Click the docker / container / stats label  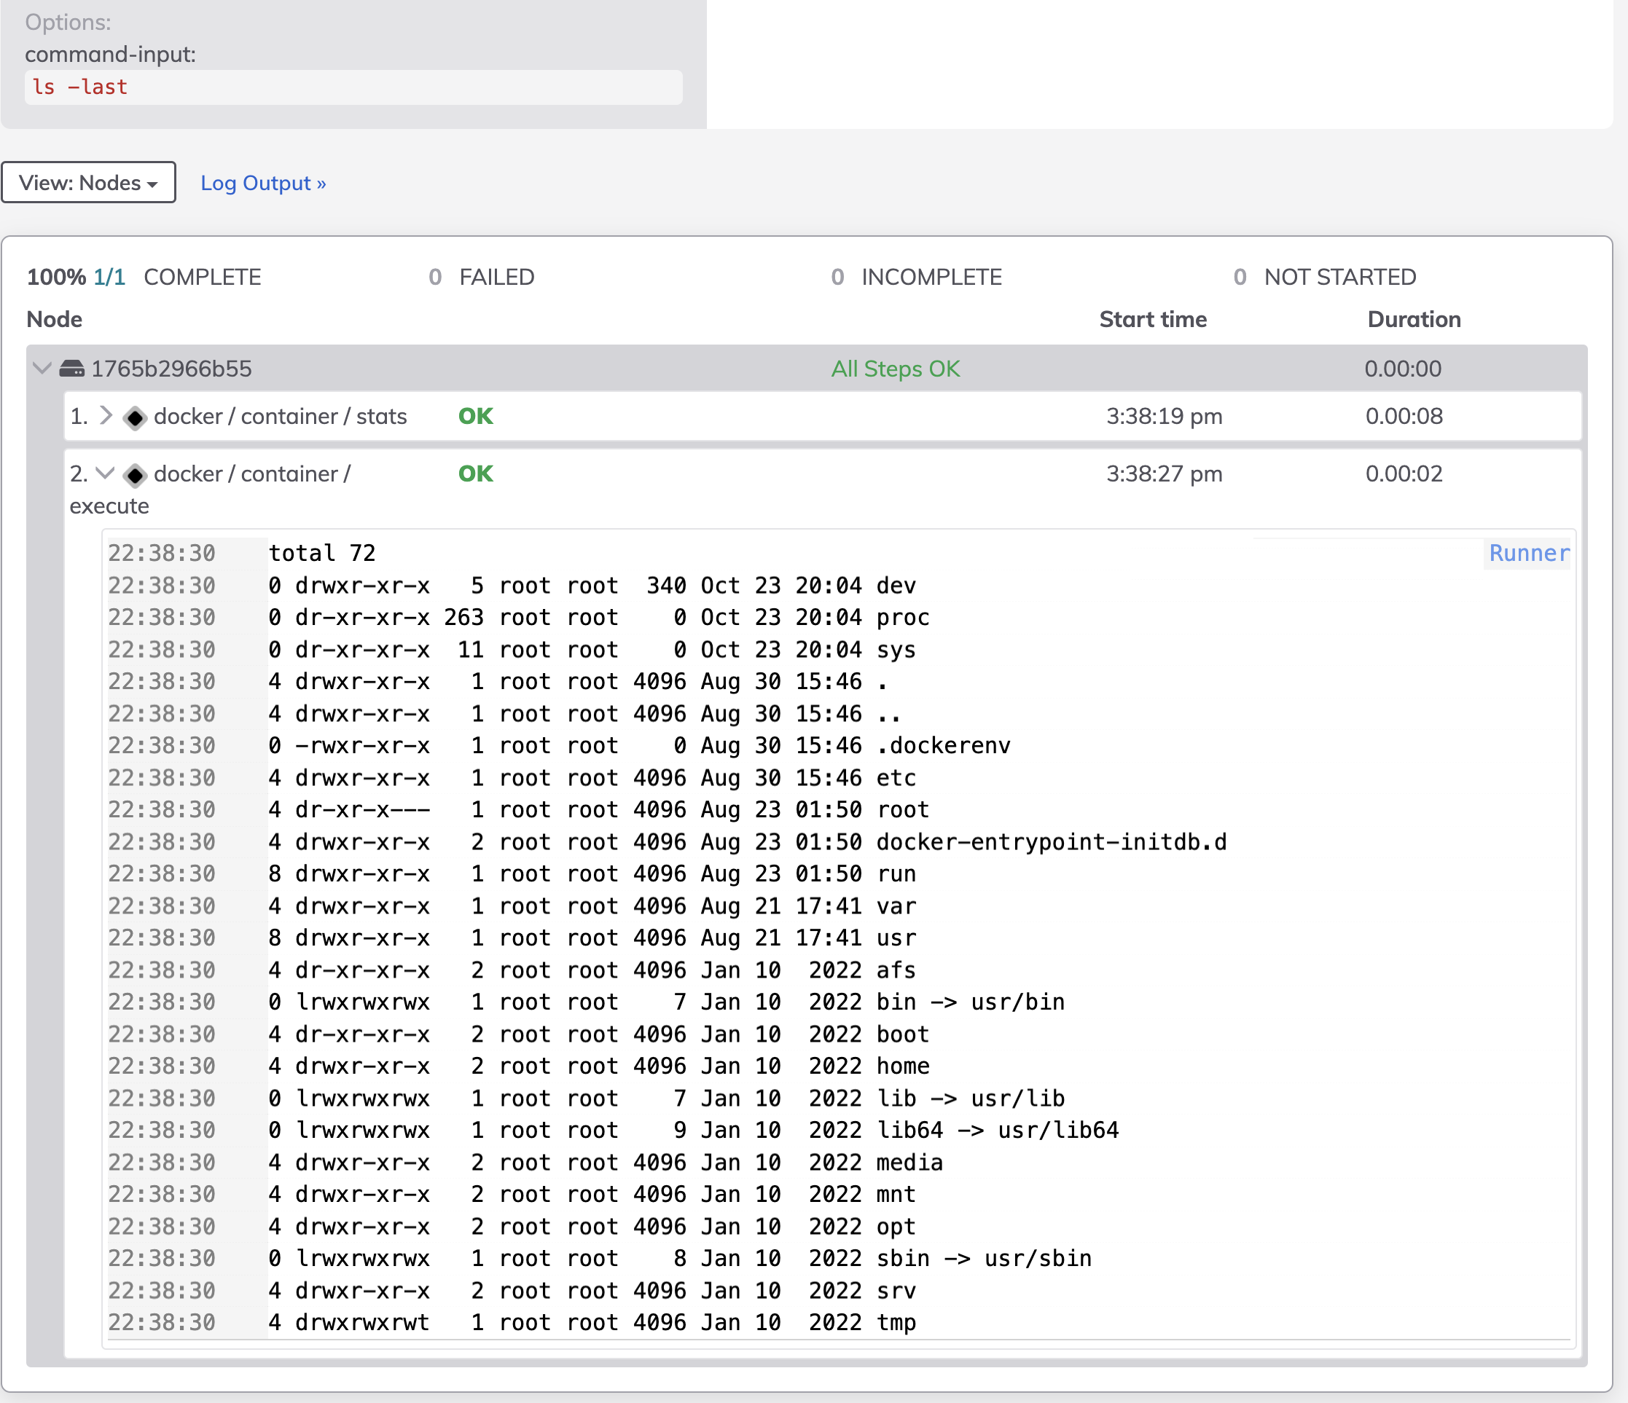click(x=281, y=417)
